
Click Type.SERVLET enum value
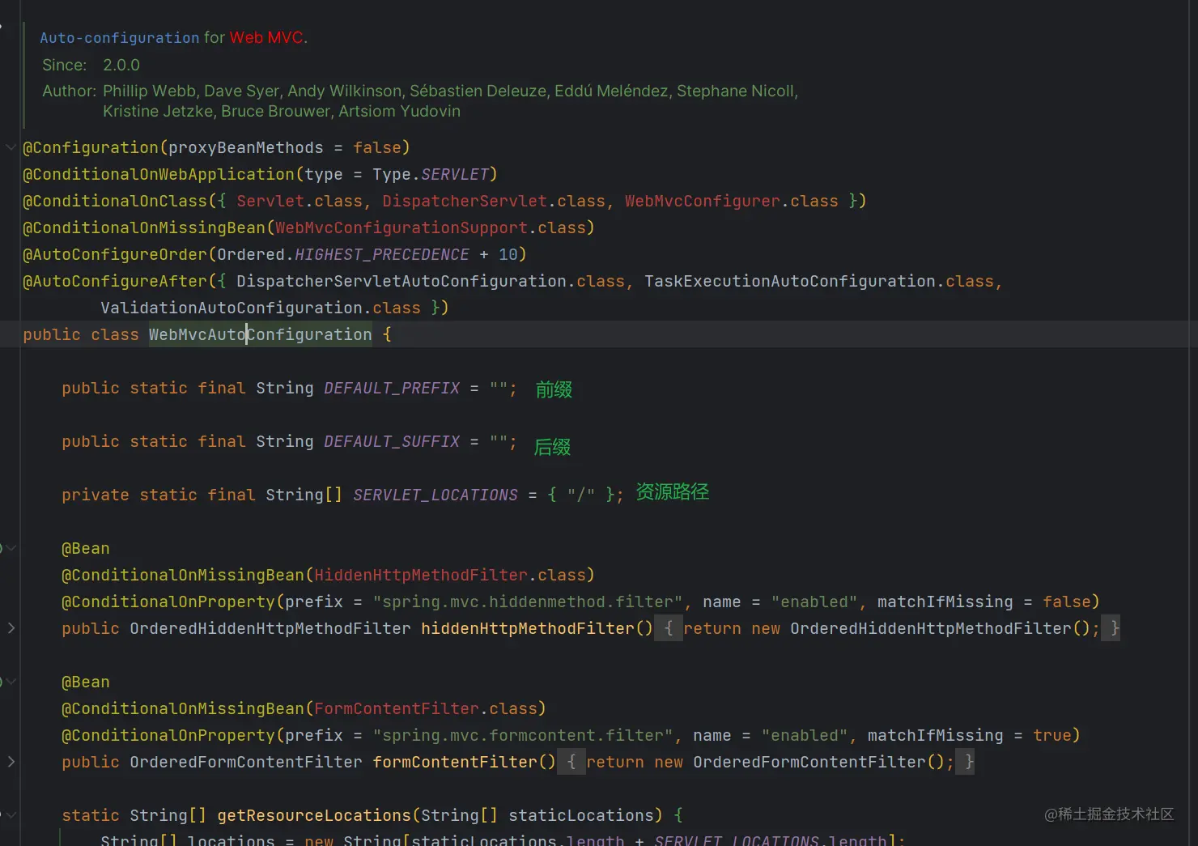pos(431,174)
